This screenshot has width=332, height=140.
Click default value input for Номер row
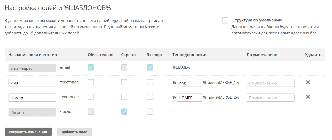click(x=271, y=98)
